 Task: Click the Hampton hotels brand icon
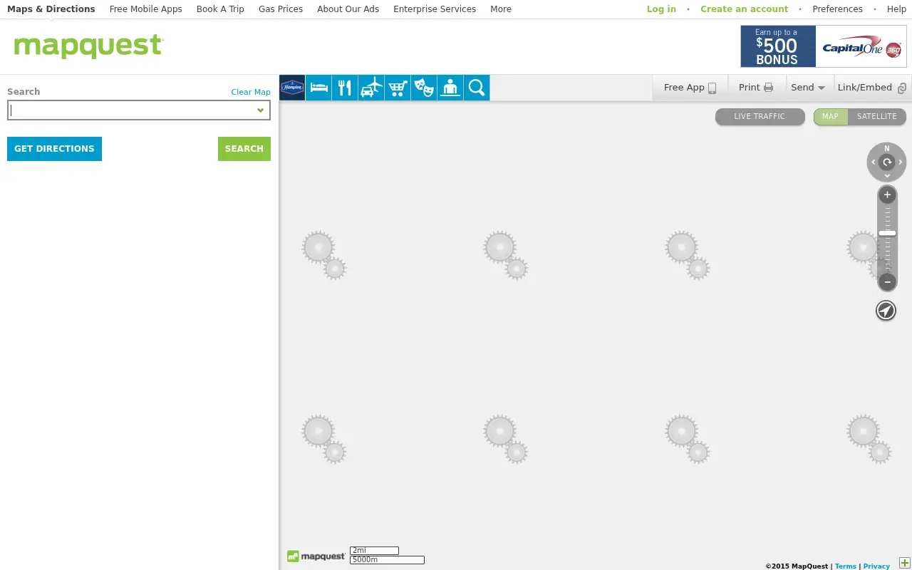pyautogui.click(x=292, y=88)
